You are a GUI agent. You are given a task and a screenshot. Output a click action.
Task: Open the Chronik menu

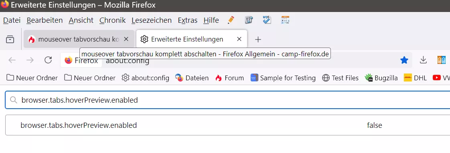[x=112, y=20]
